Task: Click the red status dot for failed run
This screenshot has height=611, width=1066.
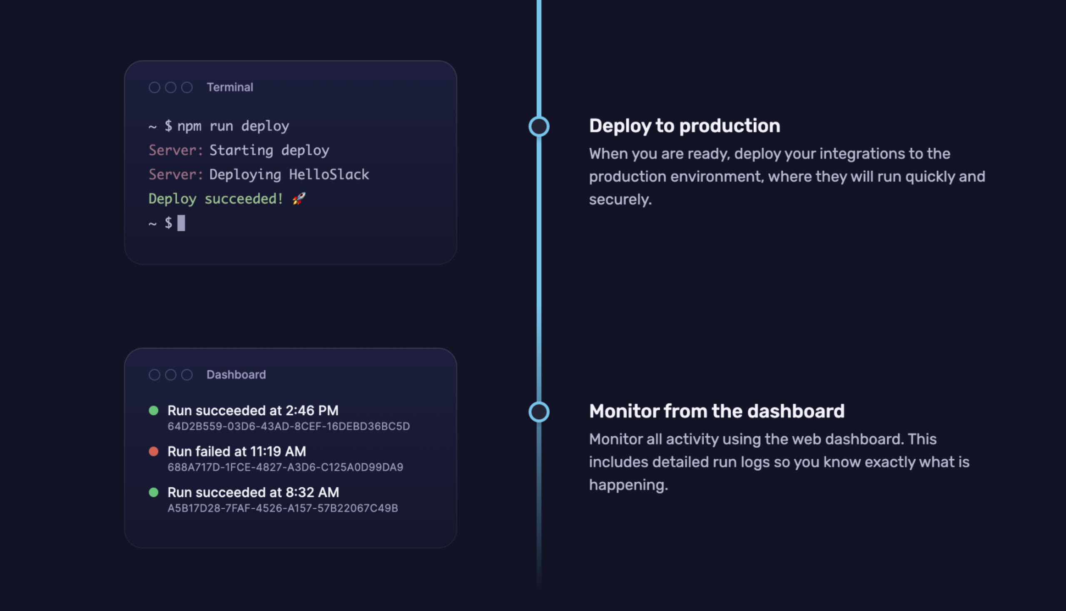Action: tap(154, 451)
